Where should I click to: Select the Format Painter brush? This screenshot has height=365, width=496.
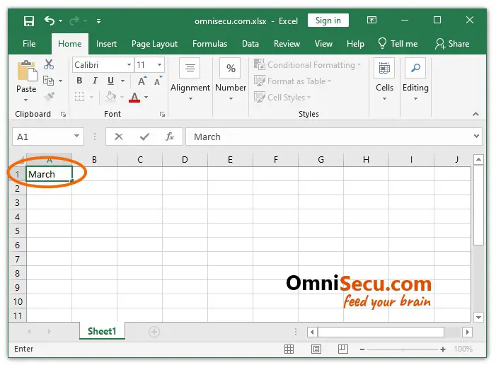point(49,96)
